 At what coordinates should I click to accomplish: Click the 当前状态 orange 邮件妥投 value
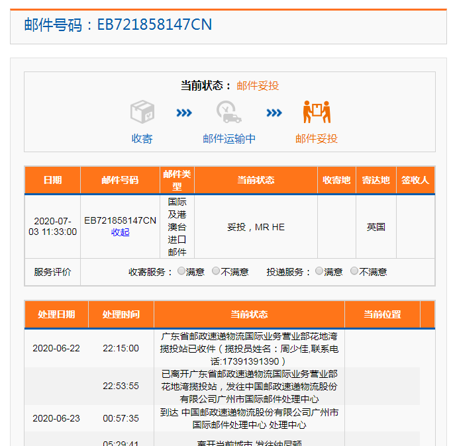[x=258, y=85]
